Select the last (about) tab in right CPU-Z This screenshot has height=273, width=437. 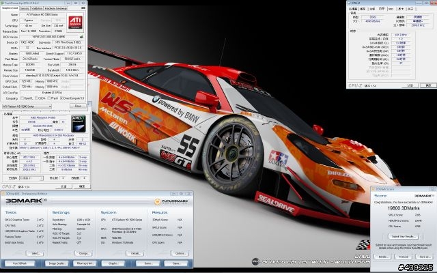[410, 9]
